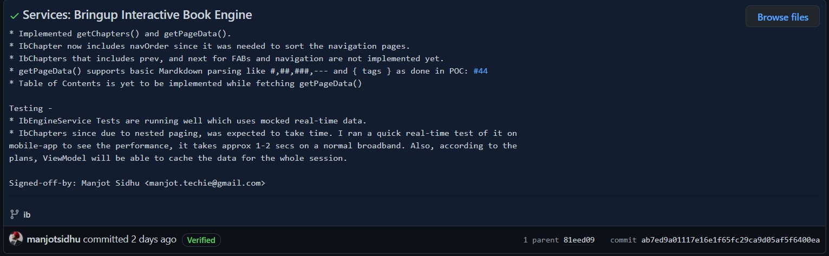829x256 pixels.
Task: Click the commit title 'Services: Bringup Interactive Book Engine'
Action: (x=137, y=15)
